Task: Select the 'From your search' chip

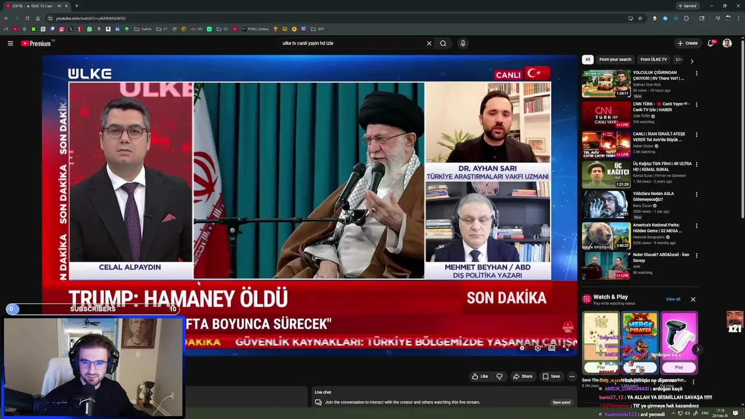Action: coord(615,59)
